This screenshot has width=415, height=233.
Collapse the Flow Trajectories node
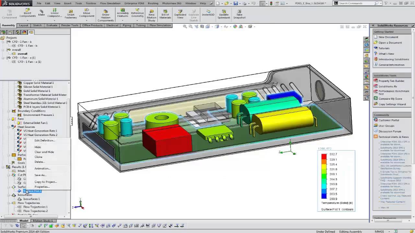[x=9, y=203]
